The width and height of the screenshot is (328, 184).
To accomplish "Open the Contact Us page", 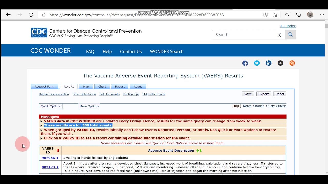I will tap(131, 51).
